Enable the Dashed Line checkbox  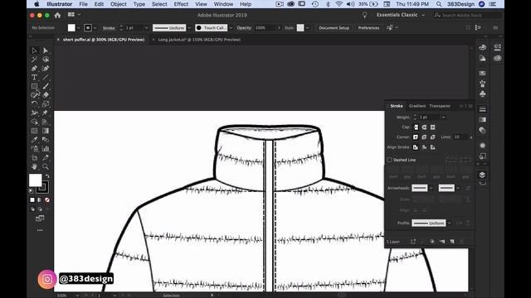389,160
